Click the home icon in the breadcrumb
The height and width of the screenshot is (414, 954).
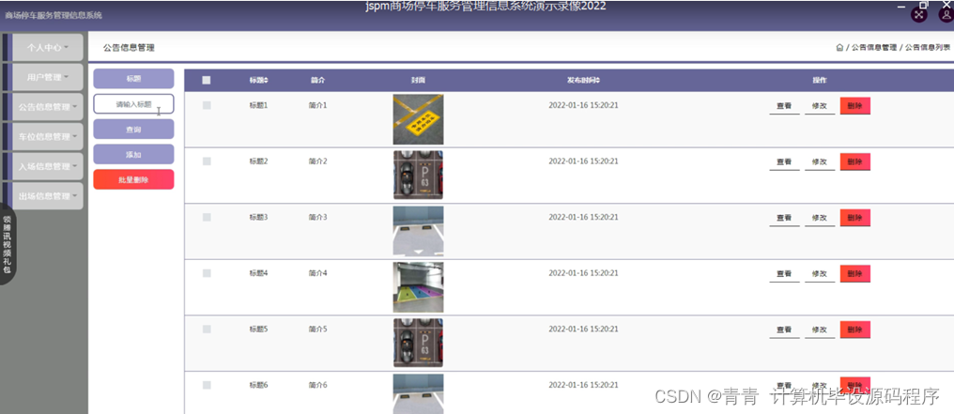pos(839,48)
